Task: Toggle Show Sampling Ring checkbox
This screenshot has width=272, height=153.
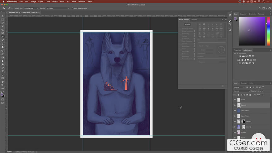Action: (x=73, y=8)
